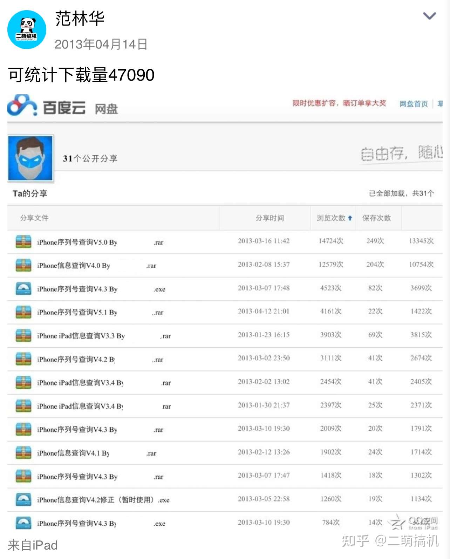Open file iPhone序列号查询V5.0 By .rar

[x=100, y=242]
